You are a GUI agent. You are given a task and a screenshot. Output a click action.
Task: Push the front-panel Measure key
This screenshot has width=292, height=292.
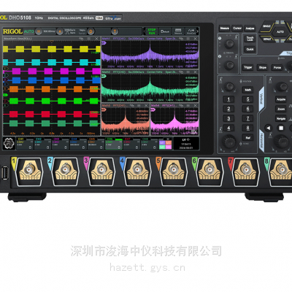point(224,28)
